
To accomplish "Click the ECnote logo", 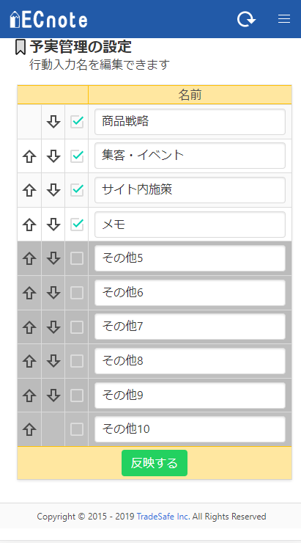I will (49, 19).
